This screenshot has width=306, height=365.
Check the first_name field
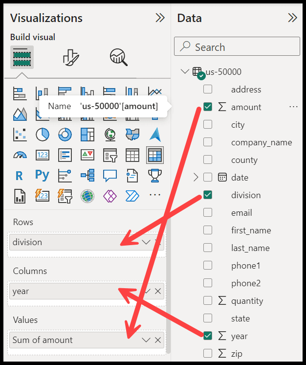pos(208,230)
